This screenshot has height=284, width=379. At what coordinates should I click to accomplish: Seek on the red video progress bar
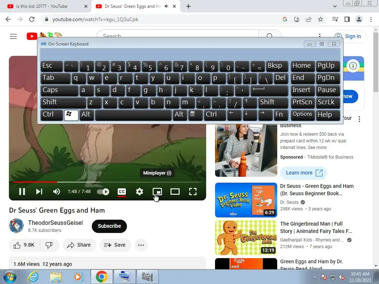pos(108,182)
